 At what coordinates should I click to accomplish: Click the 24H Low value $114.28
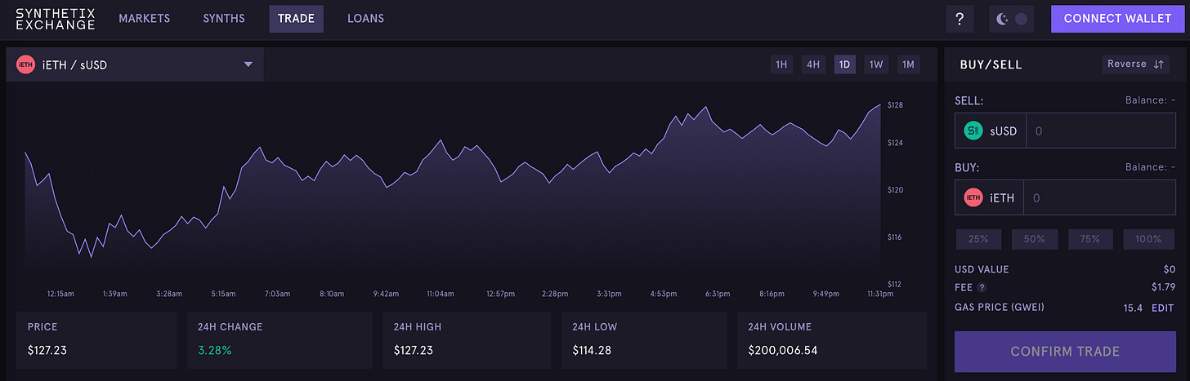pos(593,350)
